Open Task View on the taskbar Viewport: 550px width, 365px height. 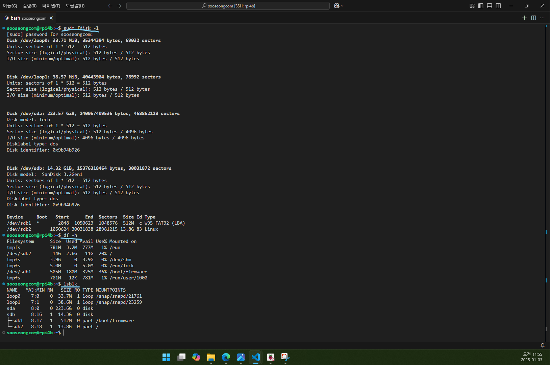pos(181,357)
